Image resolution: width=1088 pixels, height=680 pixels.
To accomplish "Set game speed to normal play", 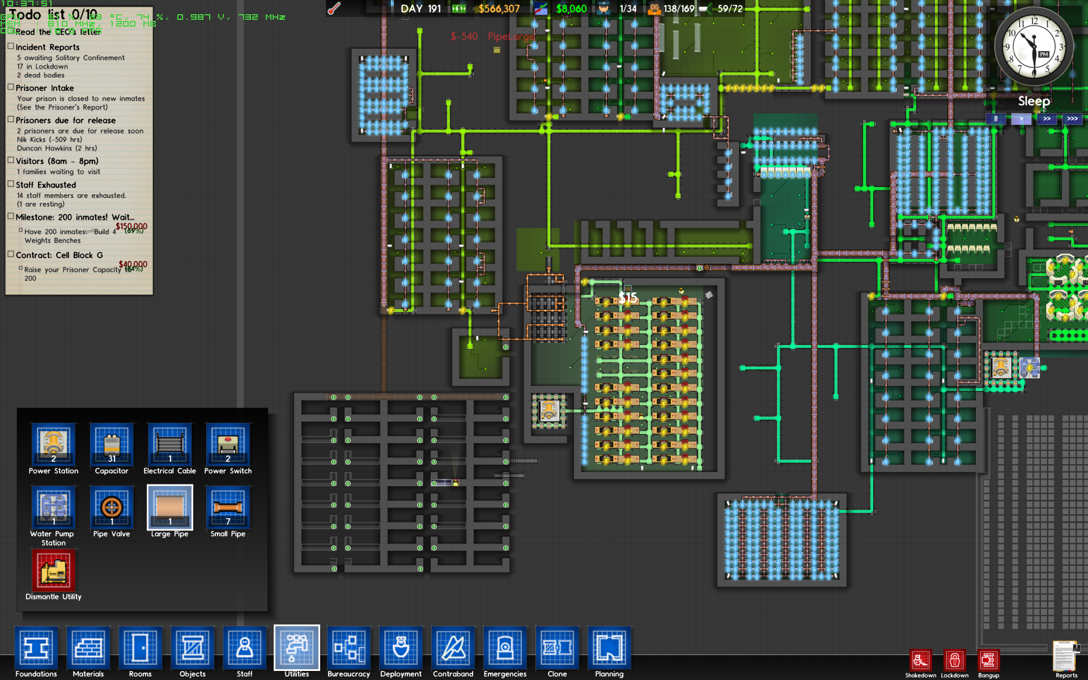I will tap(1021, 119).
